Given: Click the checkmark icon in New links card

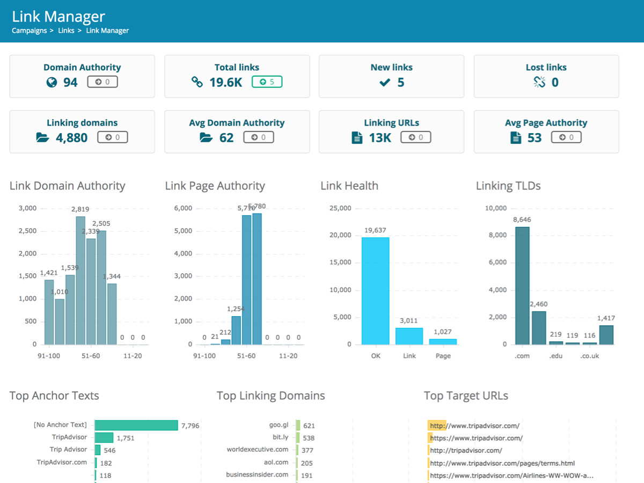Looking at the screenshot, I should [384, 82].
